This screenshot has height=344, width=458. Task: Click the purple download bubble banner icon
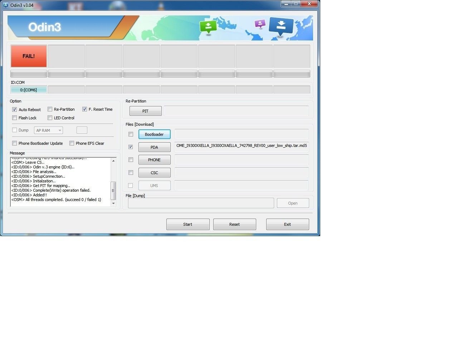click(x=260, y=24)
